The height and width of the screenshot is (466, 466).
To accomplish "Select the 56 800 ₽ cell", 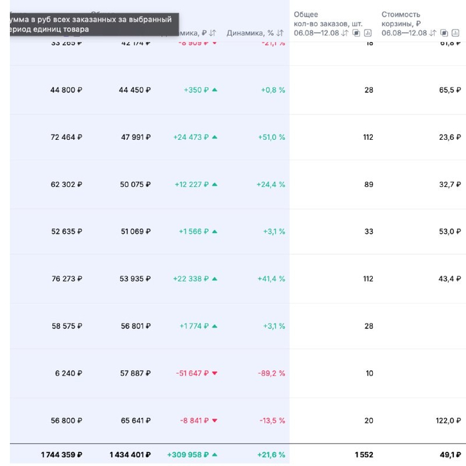I will coord(67,421).
